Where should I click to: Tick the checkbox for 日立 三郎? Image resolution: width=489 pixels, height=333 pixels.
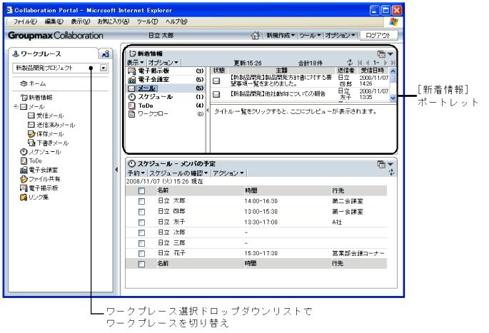141,243
